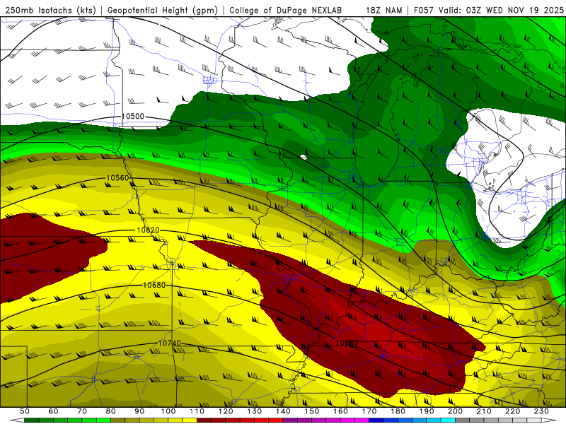Click the colorbar tick label 120

pos(226,411)
